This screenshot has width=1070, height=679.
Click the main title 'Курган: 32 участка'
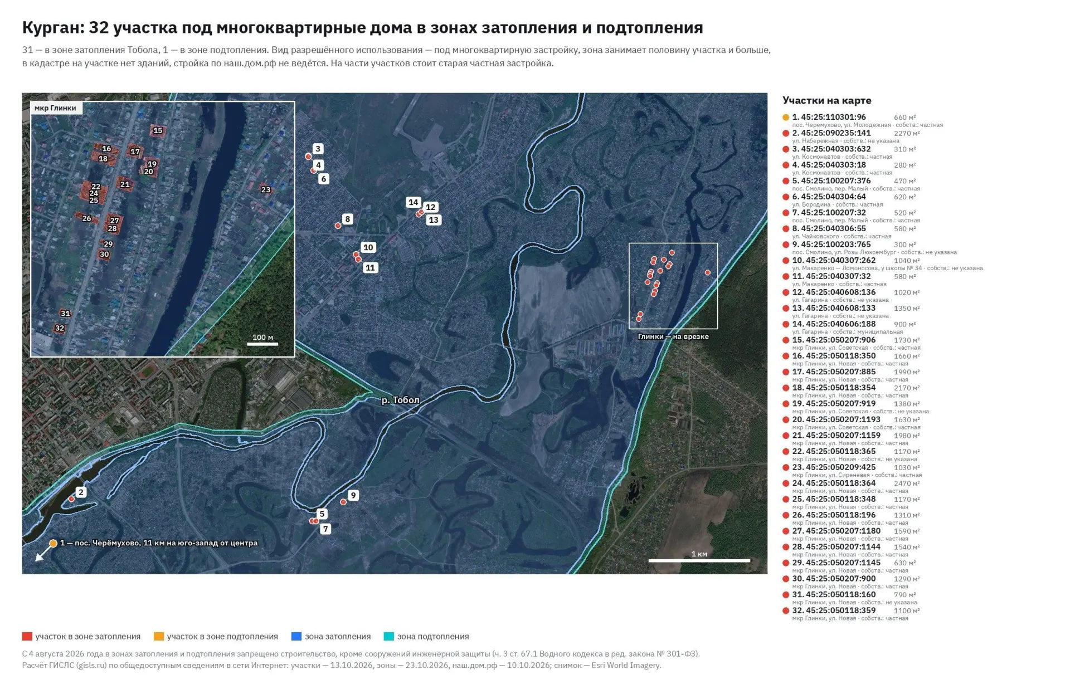click(362, 27)
